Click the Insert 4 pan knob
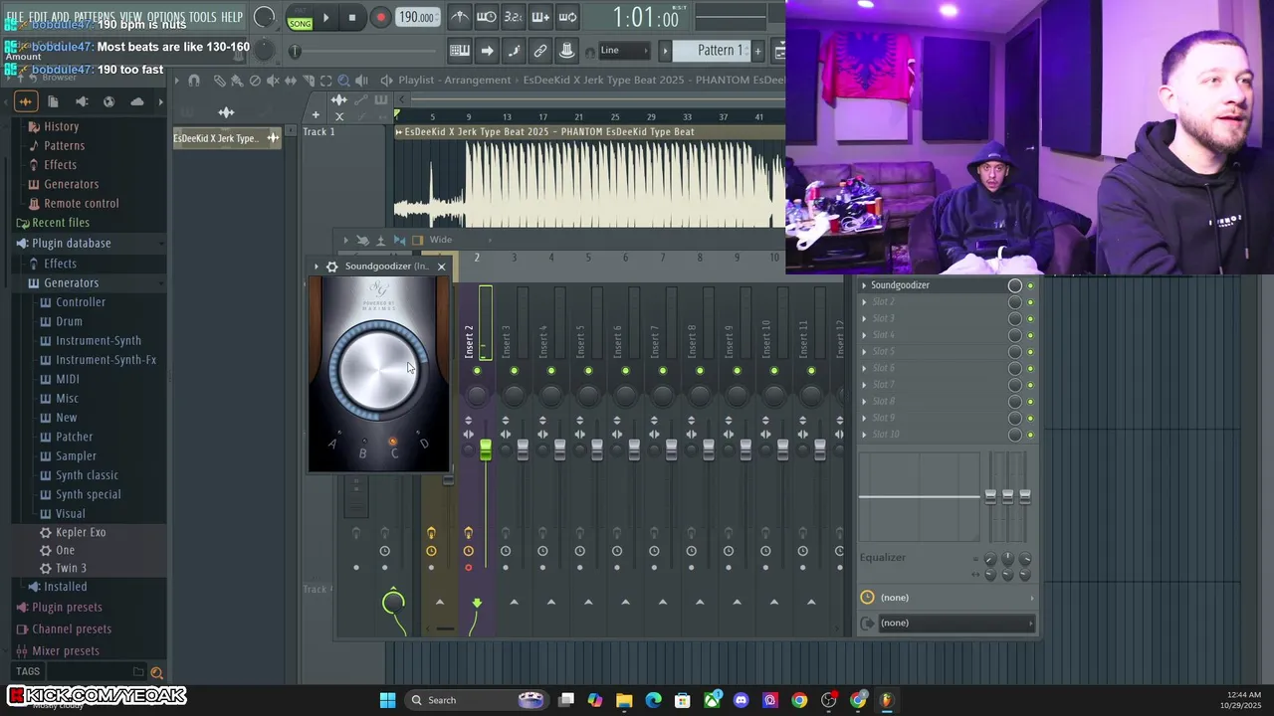 [551, 395]
